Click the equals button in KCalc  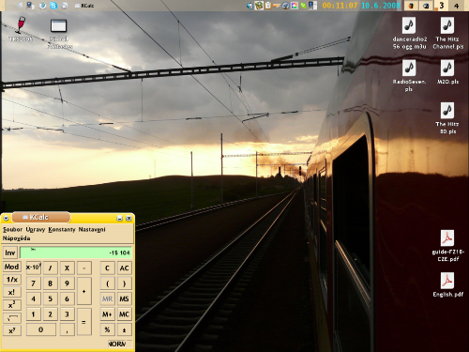(x=83, y=322)
